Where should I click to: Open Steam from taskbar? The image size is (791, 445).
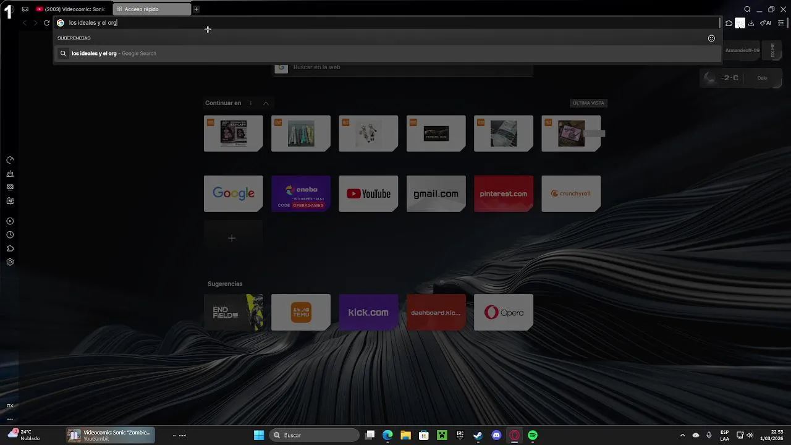(478, 435)
